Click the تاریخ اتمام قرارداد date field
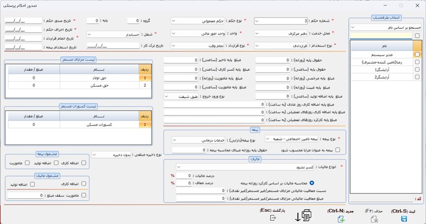 coord(23,38)
